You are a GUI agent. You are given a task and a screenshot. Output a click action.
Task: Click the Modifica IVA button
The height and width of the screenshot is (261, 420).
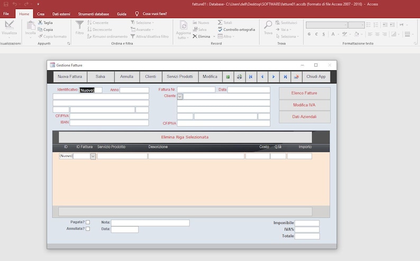[x=305, y=105]
